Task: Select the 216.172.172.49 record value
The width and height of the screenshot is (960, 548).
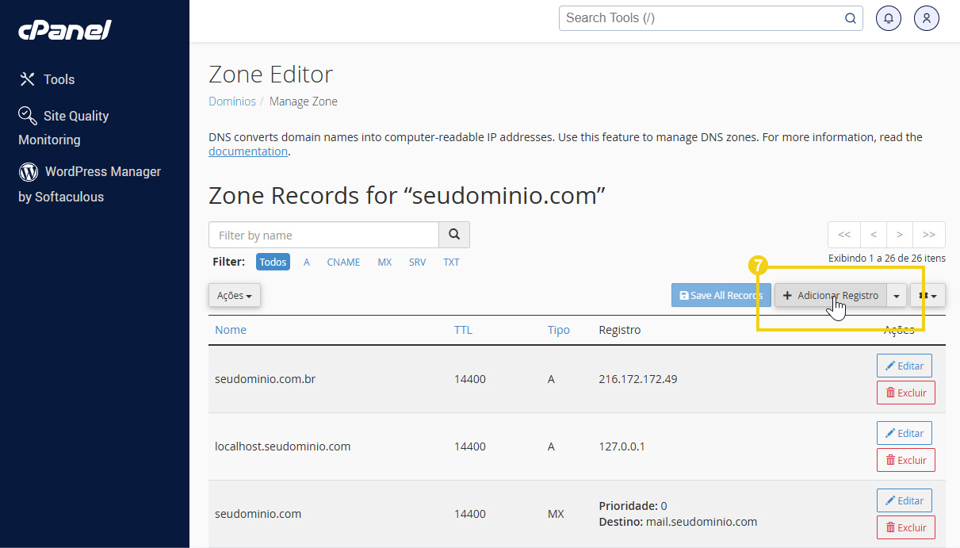Action: (x=638, y=379)
